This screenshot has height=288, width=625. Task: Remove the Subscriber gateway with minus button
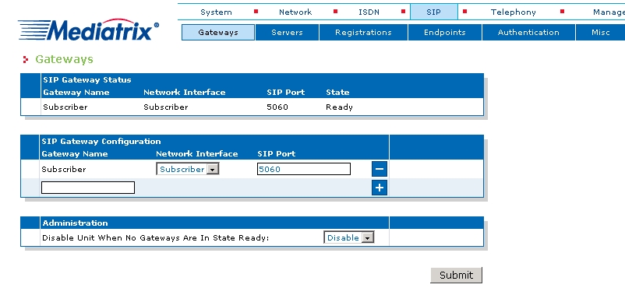click(x=380, y=169)
